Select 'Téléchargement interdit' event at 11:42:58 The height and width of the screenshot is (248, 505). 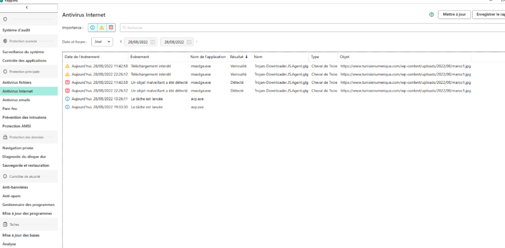coord(150,66)
